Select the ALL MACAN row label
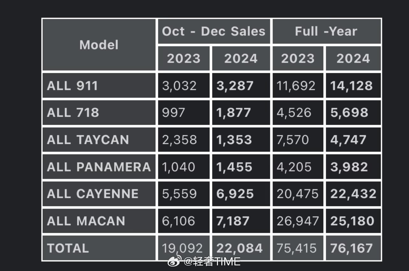 pos(99,221)
